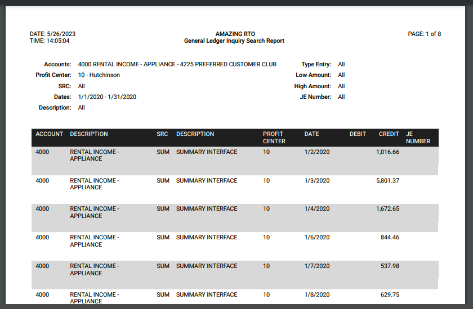The width and height of the screenshot is (473, 309).
Task: Click the PROFIT CENTER column header
Action: pyautogui.click(x=274, y=138)
